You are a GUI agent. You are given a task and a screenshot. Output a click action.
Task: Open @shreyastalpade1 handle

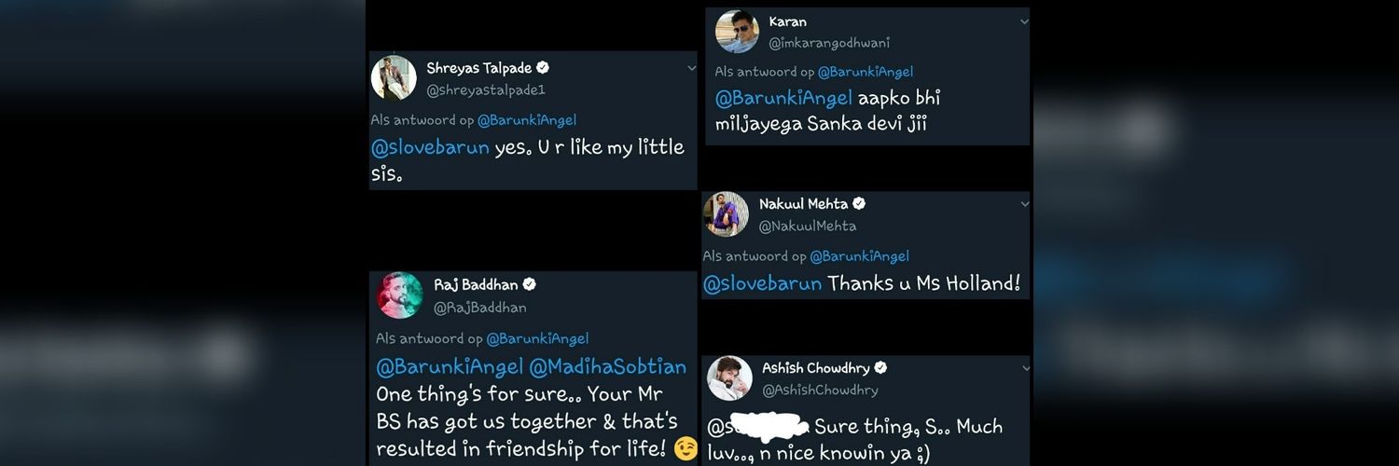pos(486,90)
